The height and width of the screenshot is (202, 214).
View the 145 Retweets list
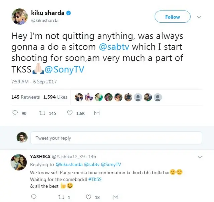pyautogui.click(x=26, y=97)
